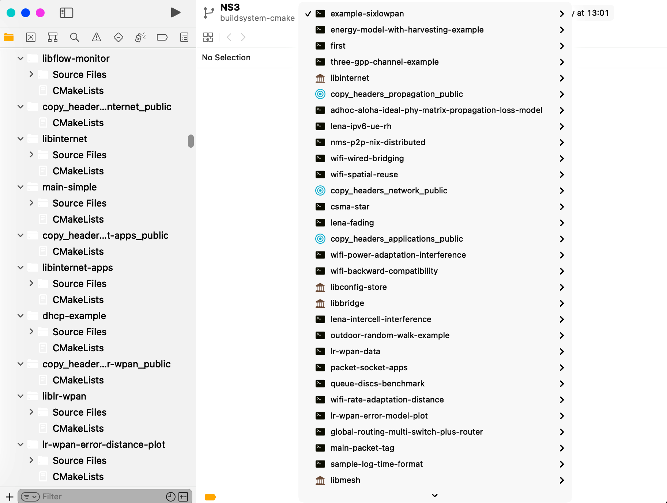Viewport: 667px width, 503px height.
Task: Open the Source Control navigator icon
Action: [x=31, y=37]
